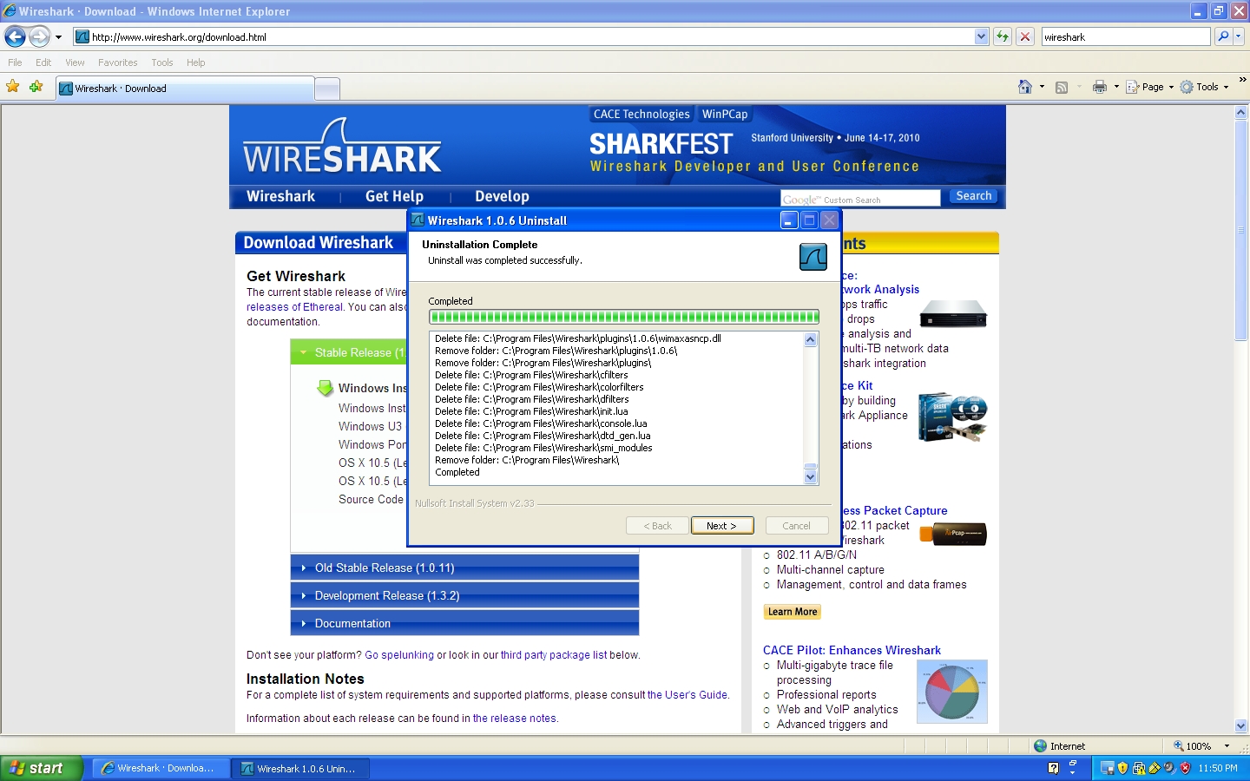The height and width of the screenshot is (781, 1250).
Task: Click the Wireshark icon in the uninstall dialog title bar
Action: coord(418,220)
